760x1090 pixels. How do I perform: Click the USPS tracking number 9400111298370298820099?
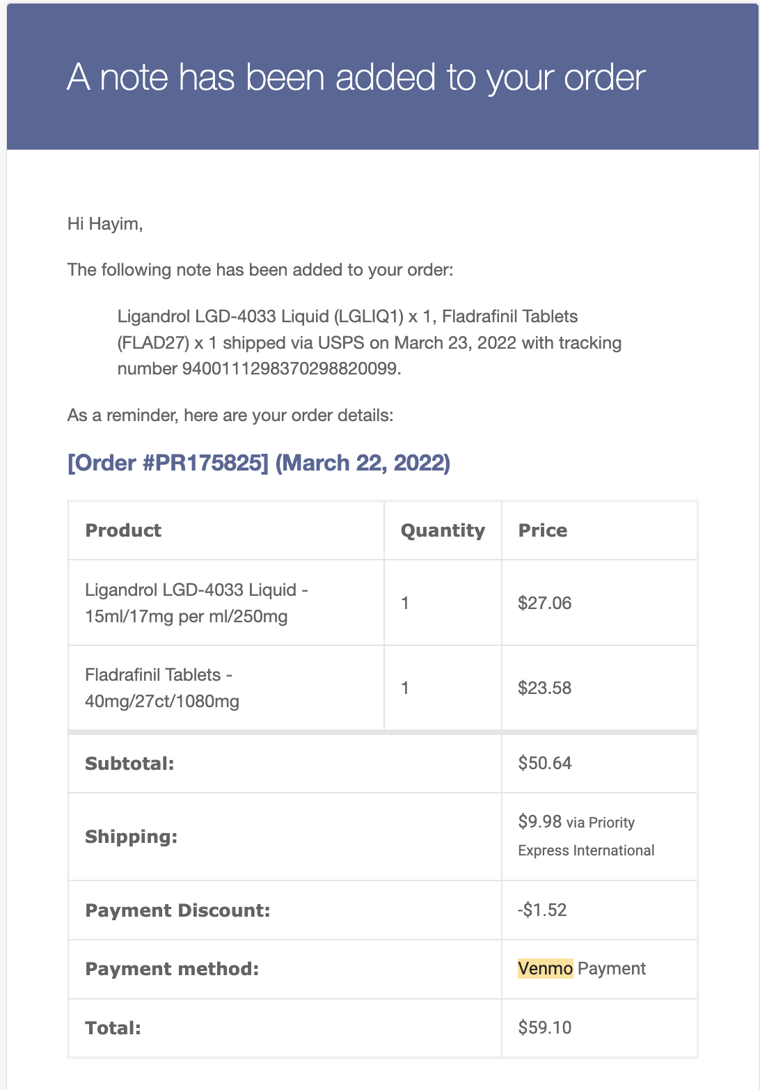coord(290,368)
